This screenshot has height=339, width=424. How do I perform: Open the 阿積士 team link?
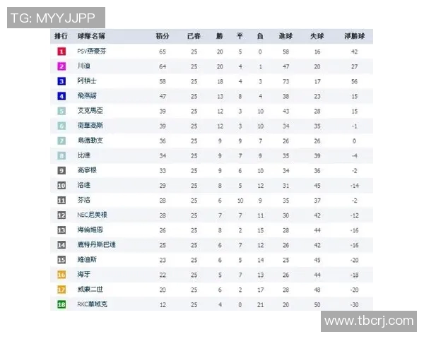coord(87,81)
